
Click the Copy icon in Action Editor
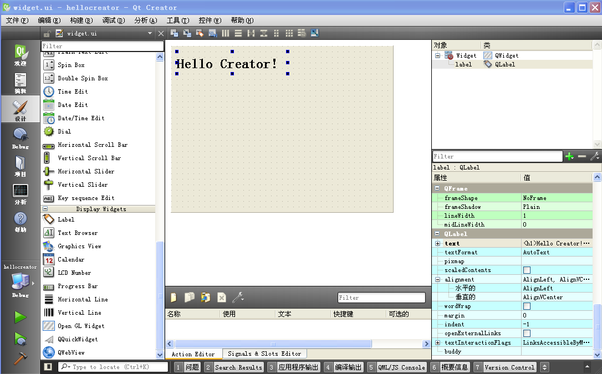(189, 298)
